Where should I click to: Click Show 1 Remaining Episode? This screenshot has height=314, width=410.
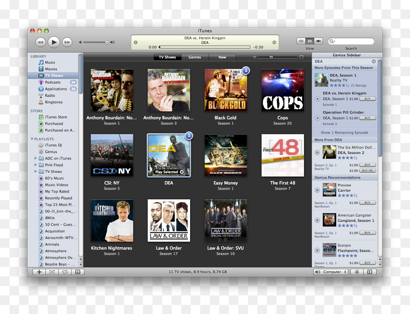pyautogui.click(x=344, y=132)
